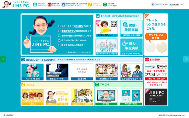
Task: Click the ABOUT monitor icon in navigation
Action: click(35, 5)
